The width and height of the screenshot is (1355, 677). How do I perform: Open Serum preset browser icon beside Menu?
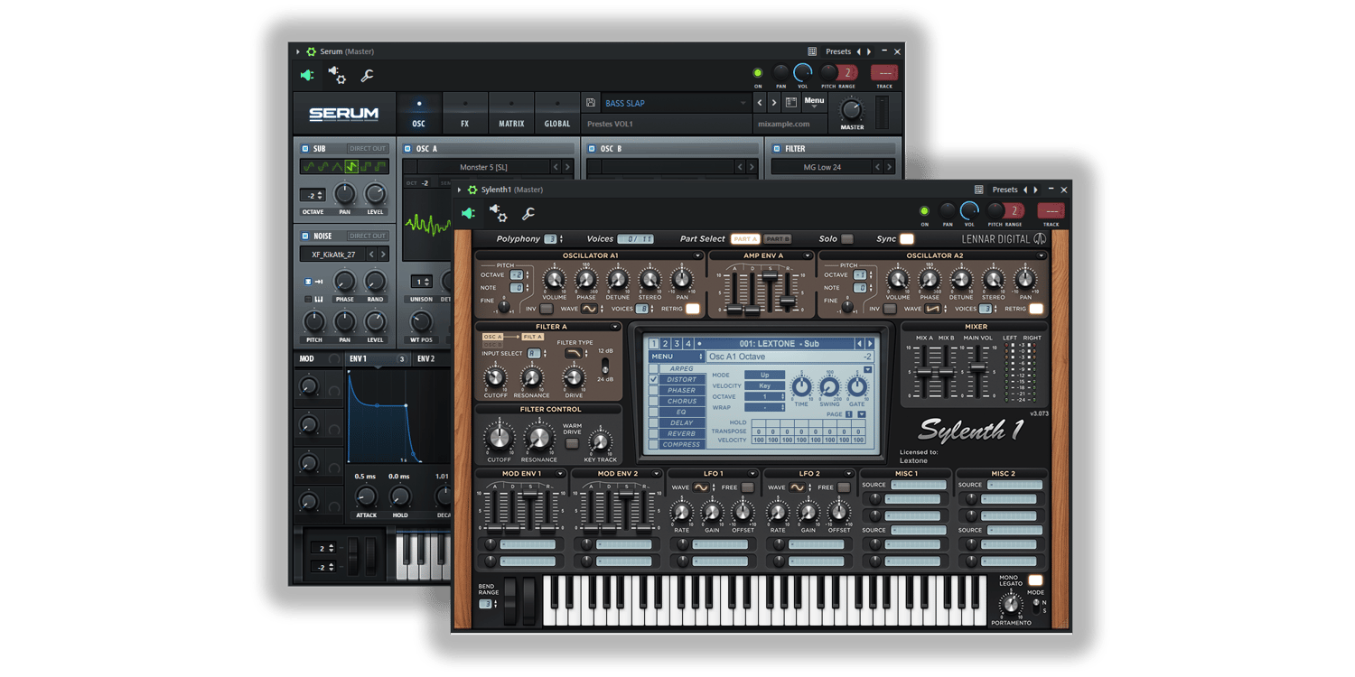tap(790, 103)
